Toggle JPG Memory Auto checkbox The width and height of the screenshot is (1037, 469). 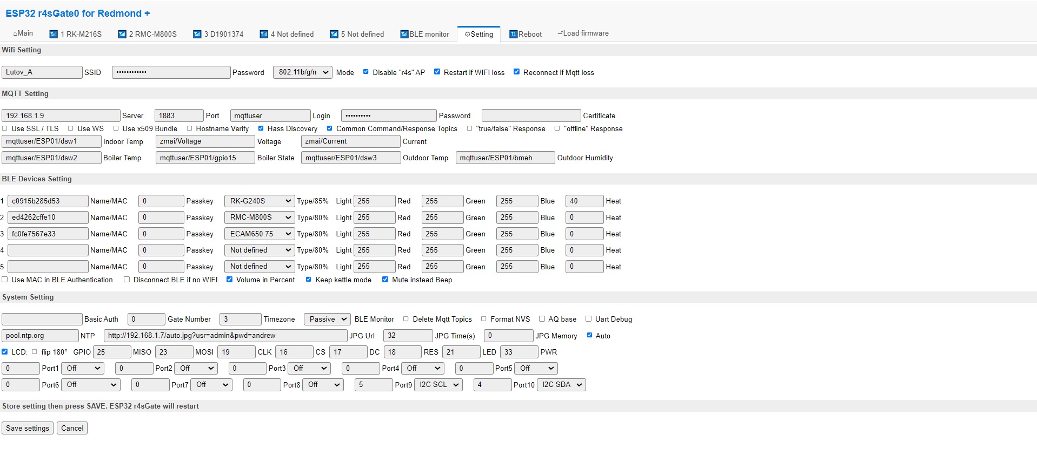589,335
